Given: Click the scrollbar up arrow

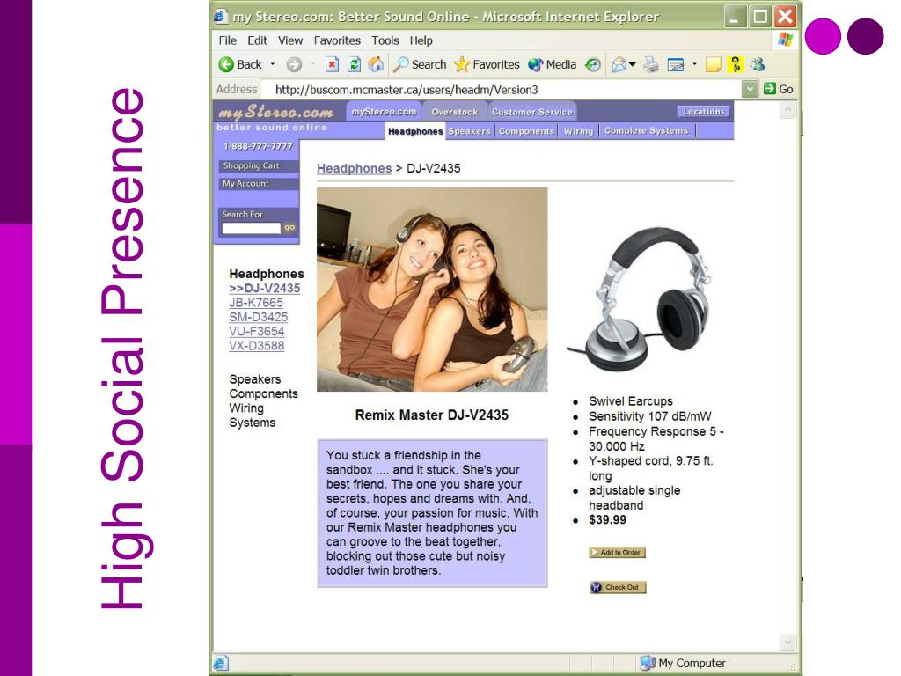Looking at the screenshot, I should [x=787, y=109].
